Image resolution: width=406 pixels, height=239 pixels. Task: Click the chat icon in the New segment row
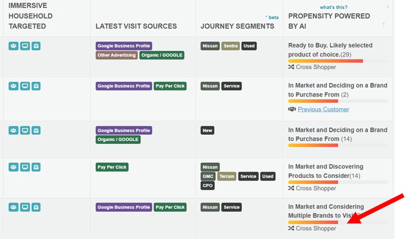[x=36, y=131]
